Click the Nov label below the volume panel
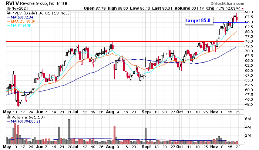Image resolution: width=259 pixels, height=150 pixels. coord(214,147)
